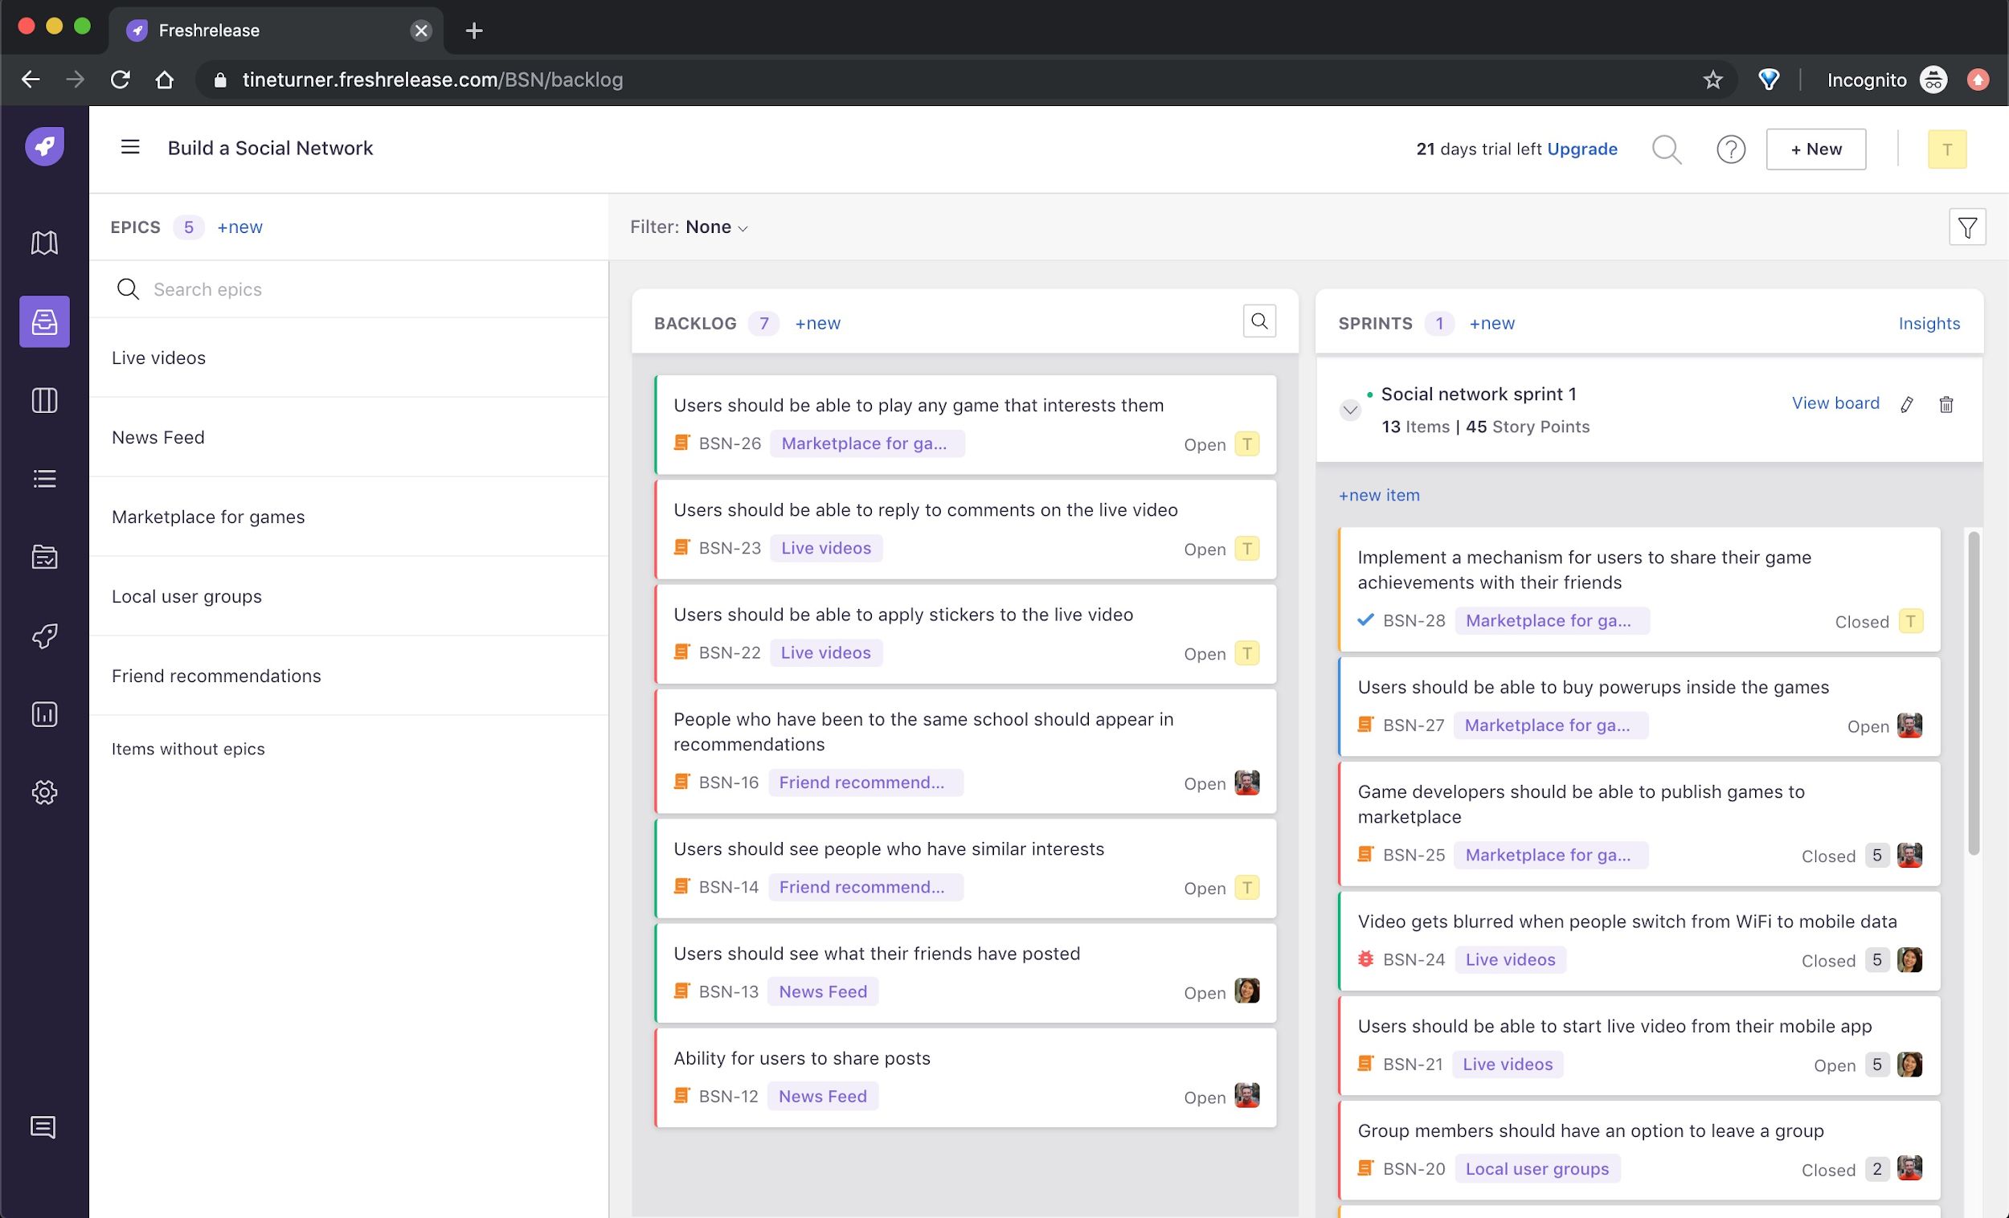Image resolution: width=2009 pixels, height=1218 pixels.
Task: Click the browser home icon
Action: [x=165, y=79]
